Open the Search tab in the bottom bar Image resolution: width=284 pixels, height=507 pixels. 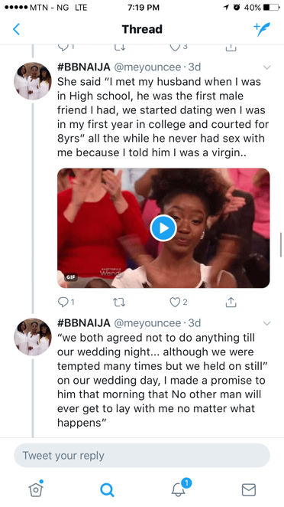pos(107,490)
